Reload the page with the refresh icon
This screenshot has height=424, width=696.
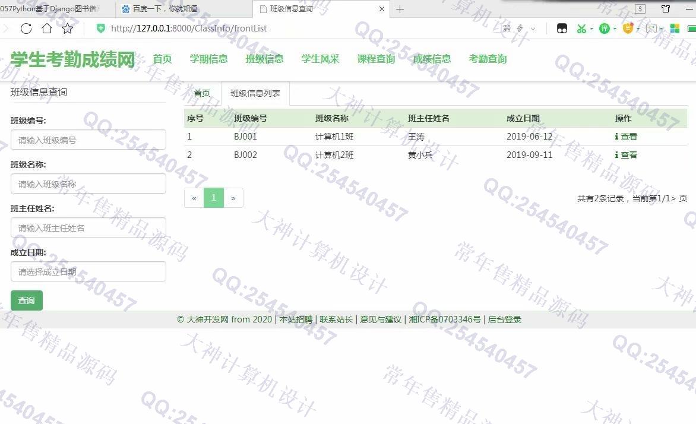(26, 29)
